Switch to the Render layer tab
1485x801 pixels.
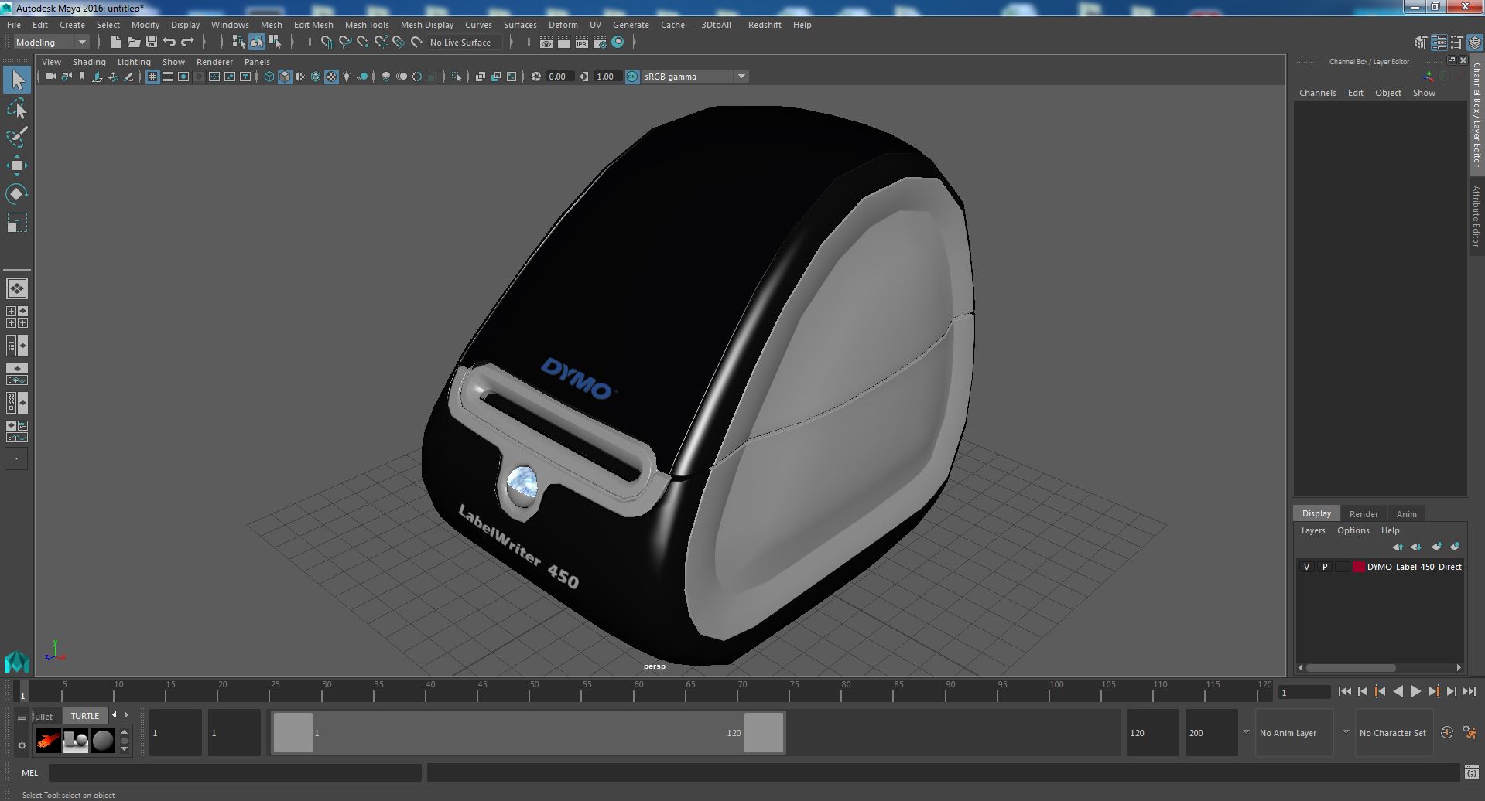[x=1364, y=514]
